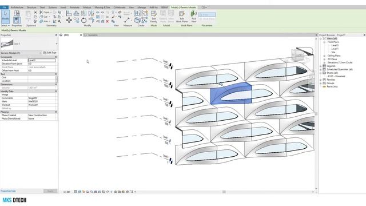This screenshot has width=366, height=206.
Task: Click the Comments value field
Action: click(42, 98)
